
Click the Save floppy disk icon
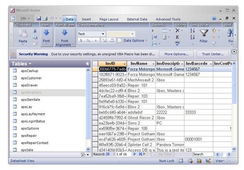pyautogui.click(x=39, y=19)
